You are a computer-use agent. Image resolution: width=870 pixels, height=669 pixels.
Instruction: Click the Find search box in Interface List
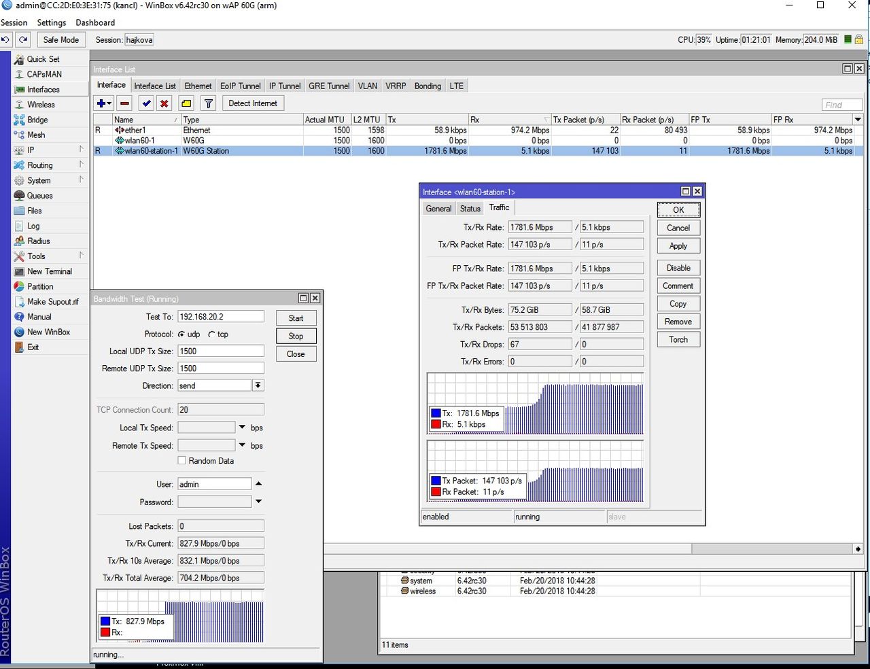(841, 105)
